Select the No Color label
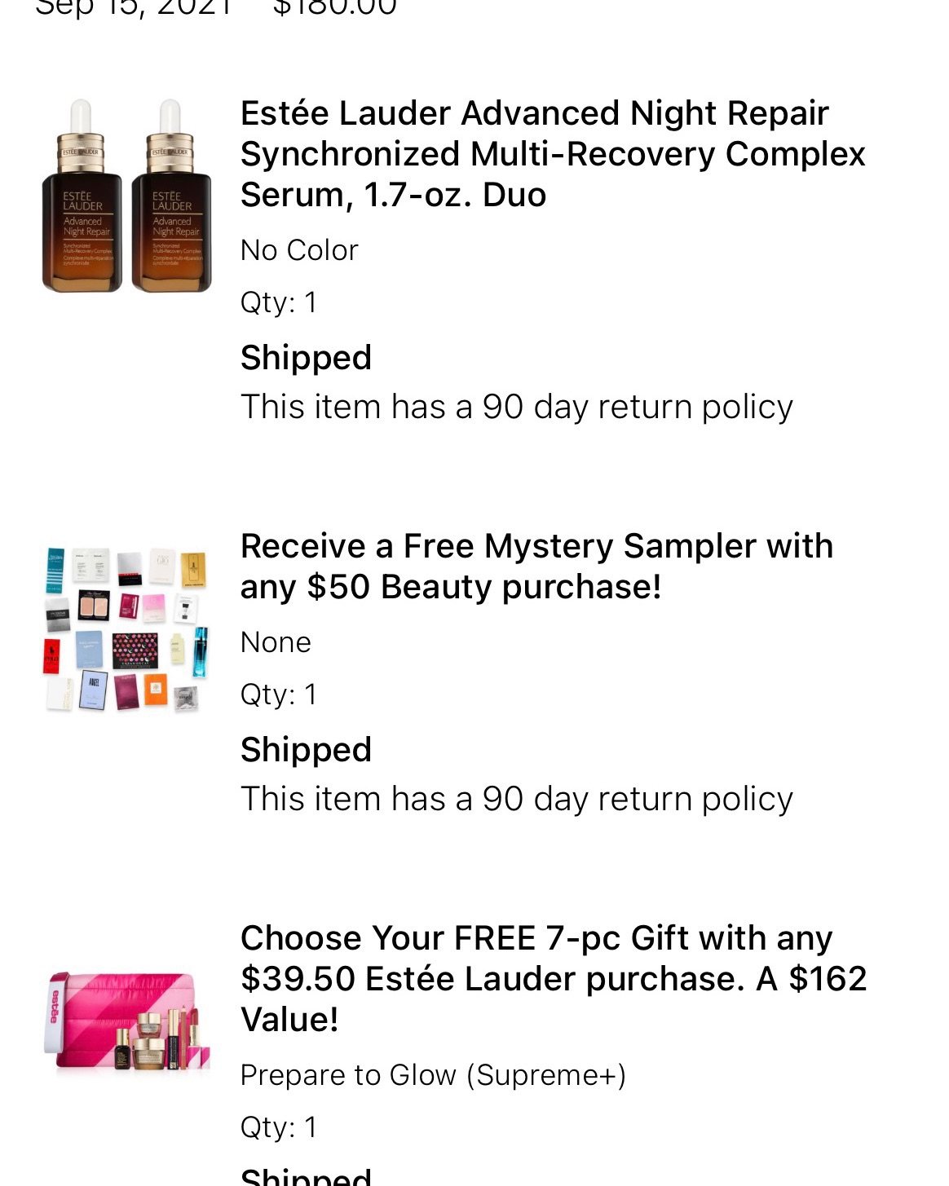 click(299, 250)
